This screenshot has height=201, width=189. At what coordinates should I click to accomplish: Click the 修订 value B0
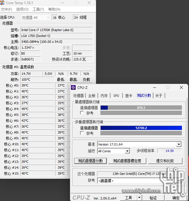(x=31, y=53)
